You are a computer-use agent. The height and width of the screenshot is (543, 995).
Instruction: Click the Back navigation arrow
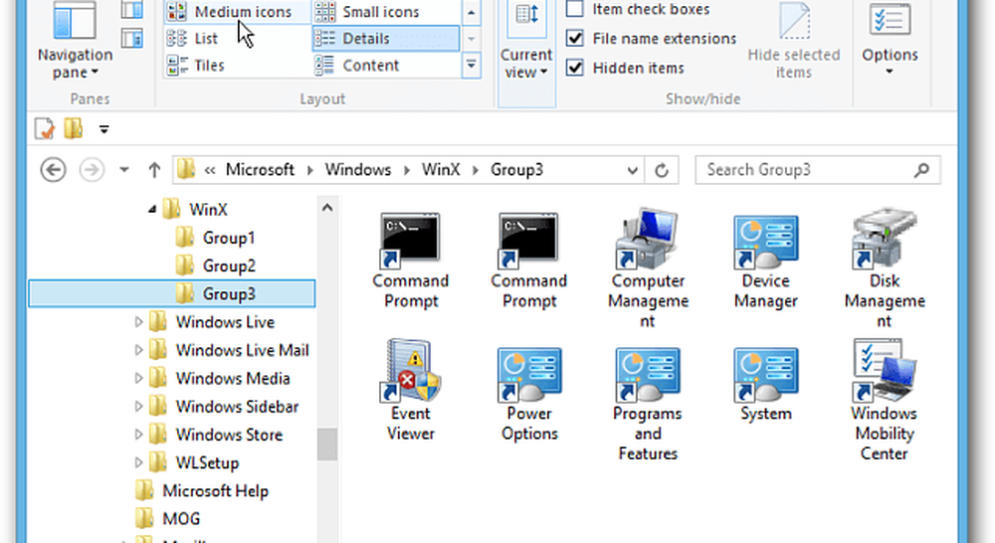[x=53, y=170]
